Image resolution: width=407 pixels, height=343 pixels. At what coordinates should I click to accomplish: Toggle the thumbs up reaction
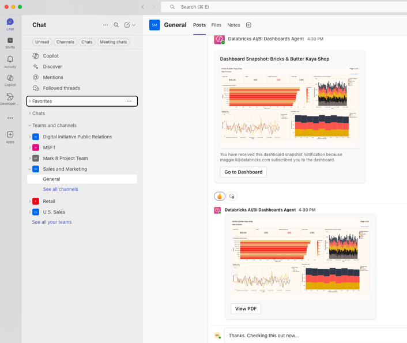pos(220,196)
